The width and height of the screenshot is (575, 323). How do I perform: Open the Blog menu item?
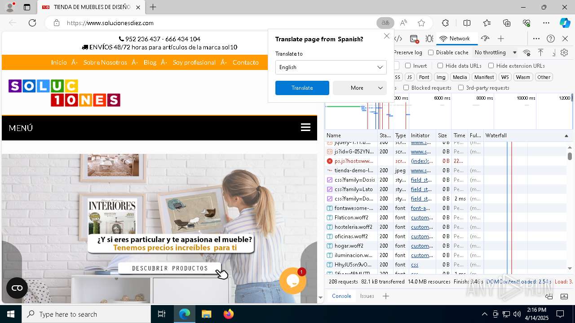click(150, 62)
